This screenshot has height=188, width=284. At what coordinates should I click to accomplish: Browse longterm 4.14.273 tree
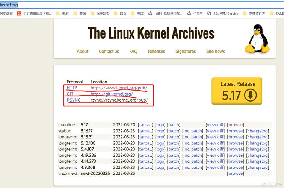coord(236,161)
